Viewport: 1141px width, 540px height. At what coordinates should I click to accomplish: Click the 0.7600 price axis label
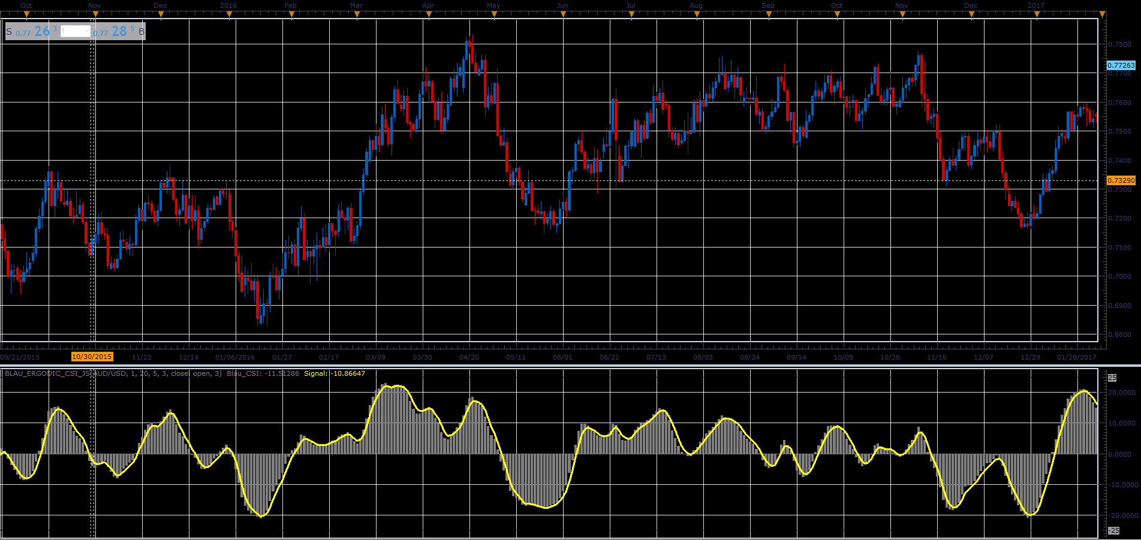[1119, 102]
